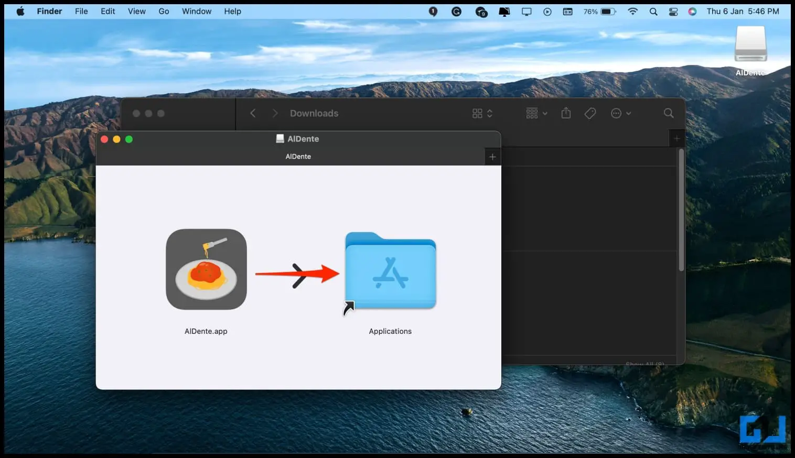Click the black-hat app icon in menu bar
The width and height of the screenshot is (795, 458).
(x=504, y=11)
